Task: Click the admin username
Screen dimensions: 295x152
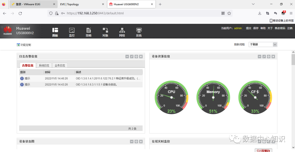Action: pyautogui.click(x=238, y=28)
